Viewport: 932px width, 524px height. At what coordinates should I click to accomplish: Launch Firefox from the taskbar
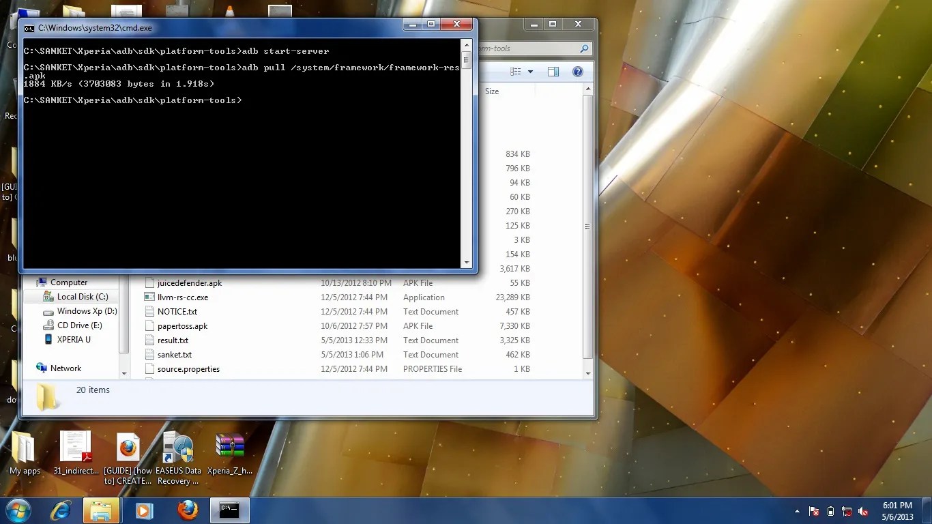[187, 510]
